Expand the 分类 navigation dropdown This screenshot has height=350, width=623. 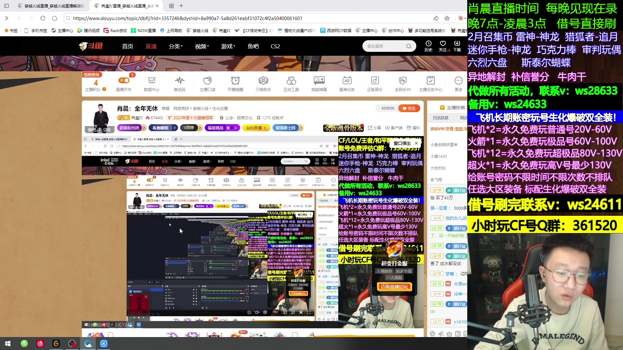(x=176, y=46)
